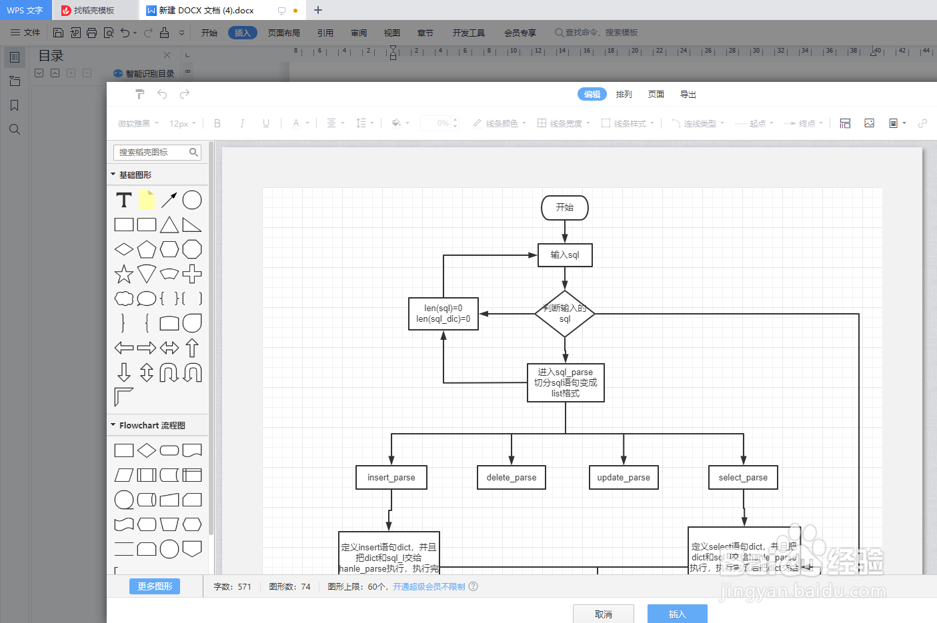This screenshot has height=623, width=937.
Task: Switch to the 编辑 tab
Action: coord(592,95)
